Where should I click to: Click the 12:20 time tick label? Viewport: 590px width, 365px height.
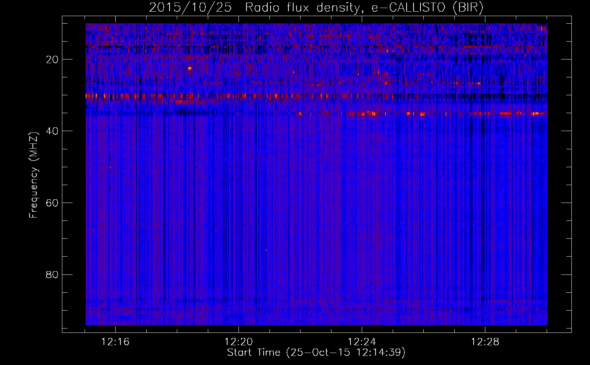[x=238, y=342]
